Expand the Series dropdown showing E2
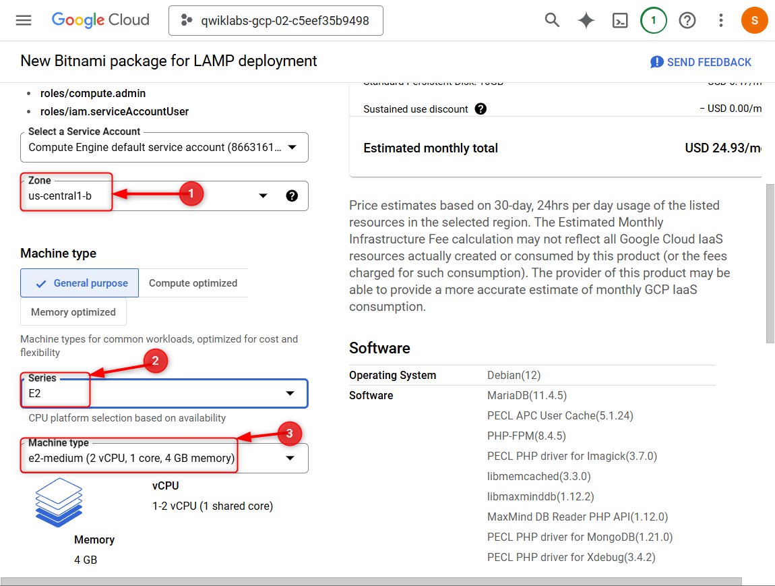 (164, 394)
